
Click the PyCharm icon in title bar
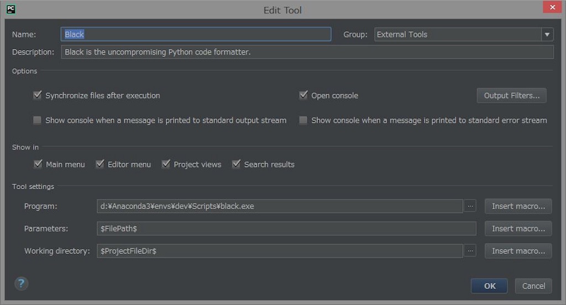pyautogui.click(x=11, y=9)
